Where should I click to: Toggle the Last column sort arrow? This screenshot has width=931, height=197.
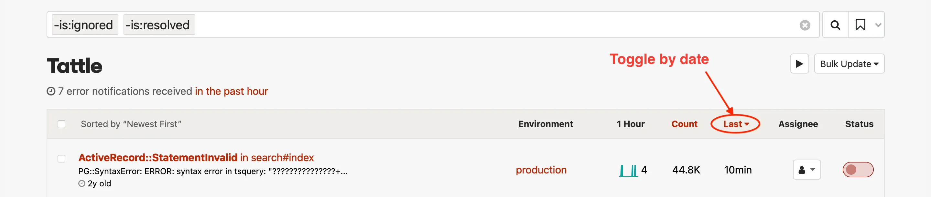pos(747,124)
